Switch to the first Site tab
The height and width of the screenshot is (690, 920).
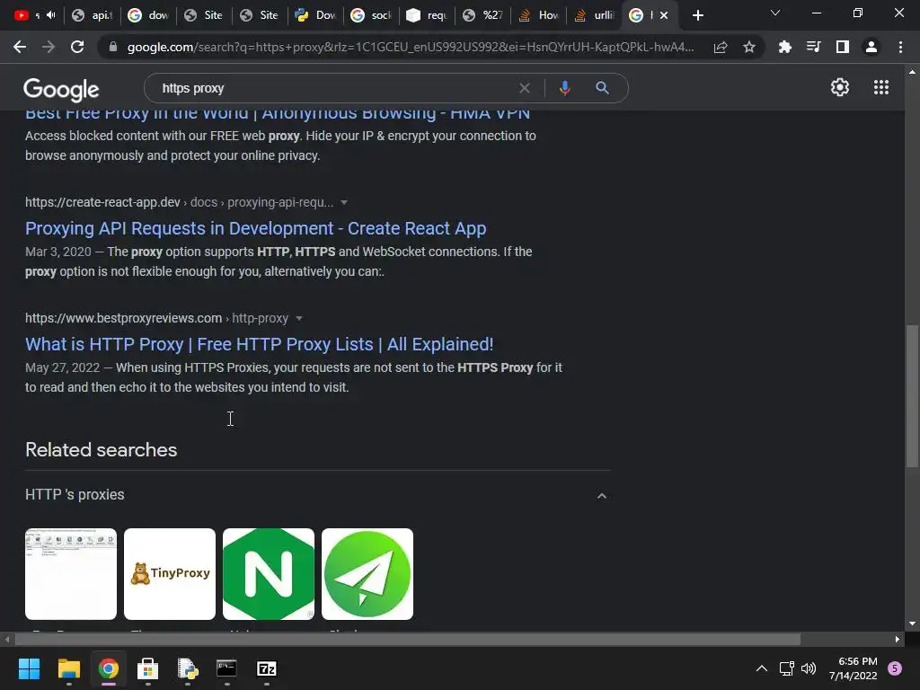pyautogui.click(x=204, y=15)
